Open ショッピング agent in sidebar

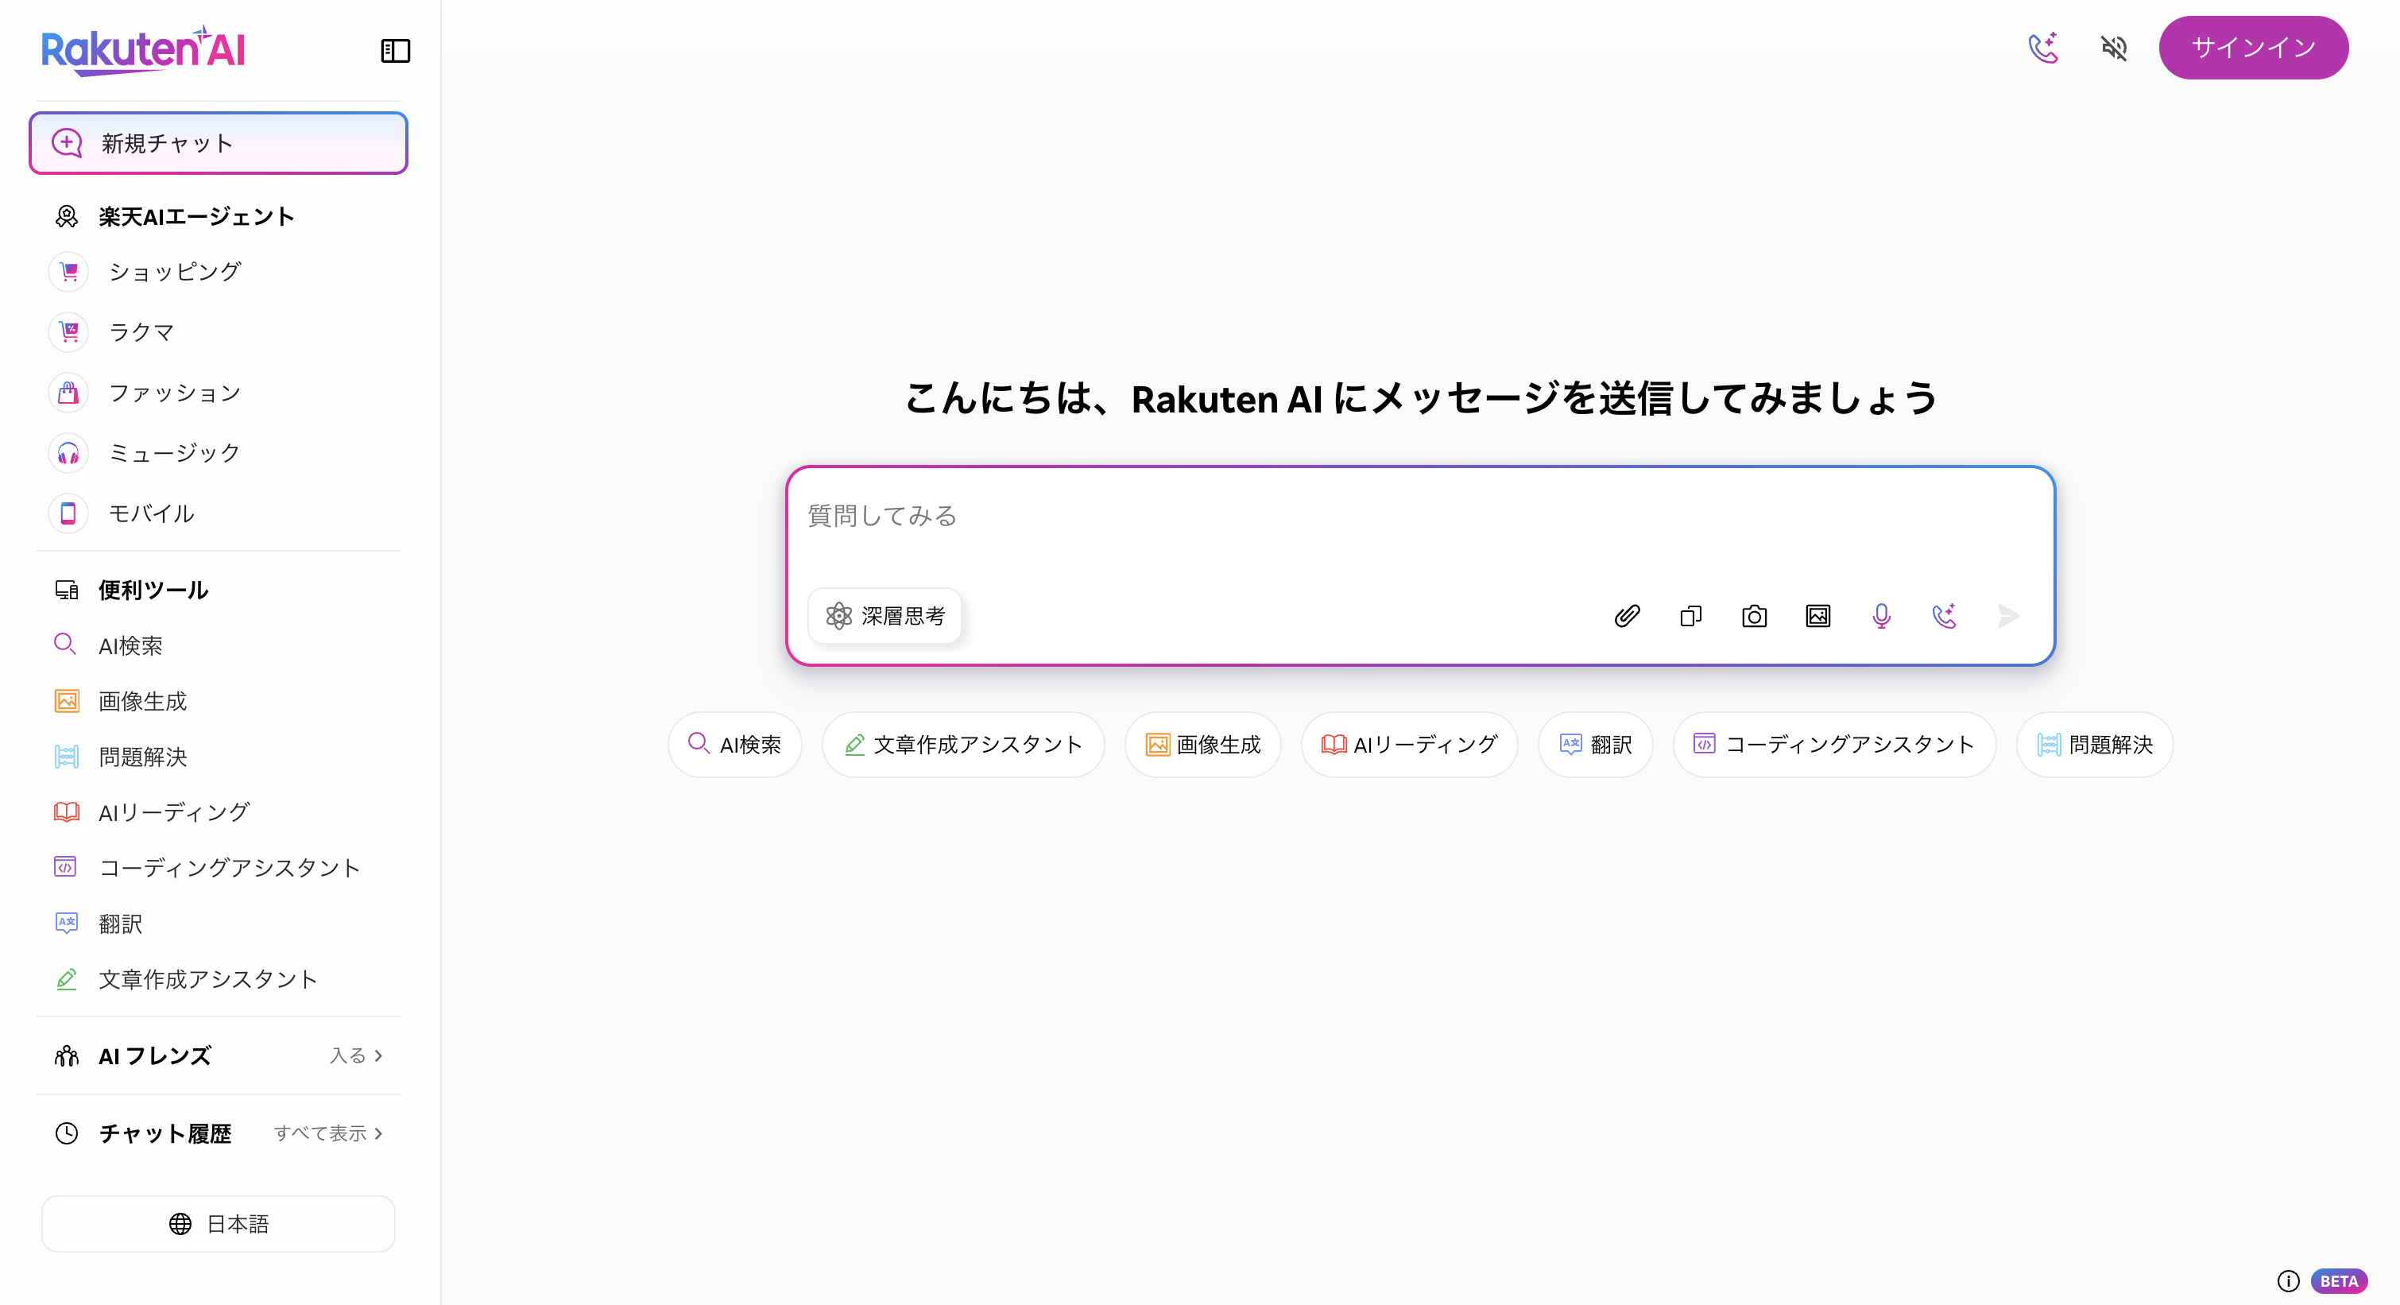pyautogui.click(x=174, y=271)
